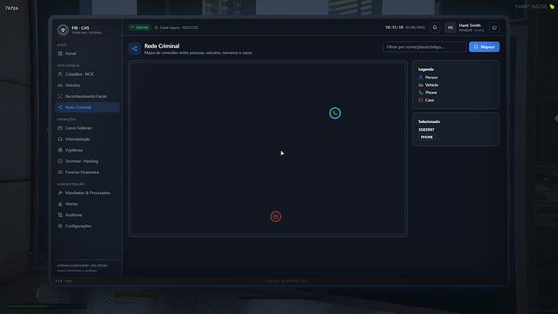The height and width of the screenshot is (314, 558).
Task: Open Casos Federais section
Action: (x=87, y=128)
